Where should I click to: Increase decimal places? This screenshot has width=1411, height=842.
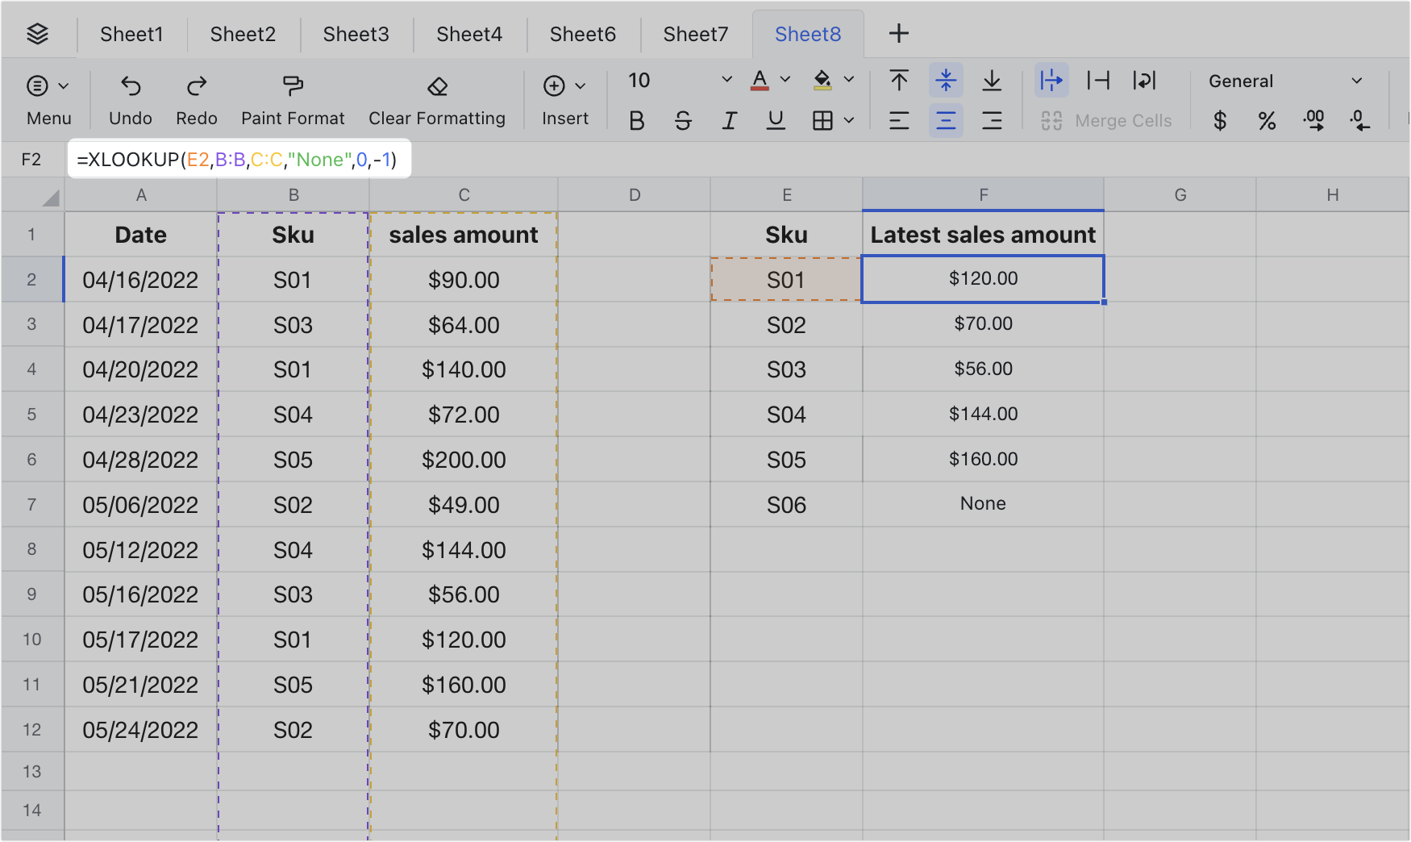click(1314, 121)
